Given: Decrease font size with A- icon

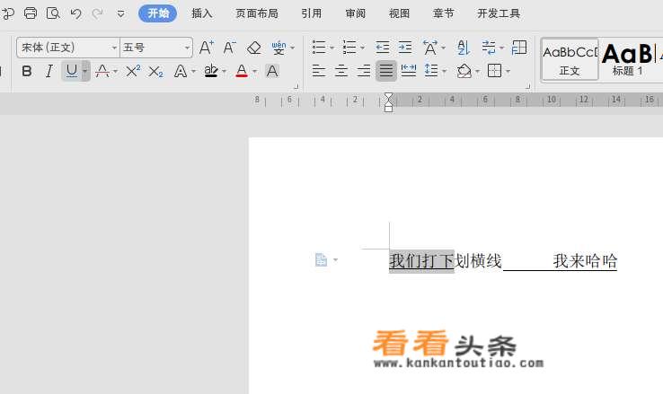Looking at the screenshot, I should coord(230,48).
